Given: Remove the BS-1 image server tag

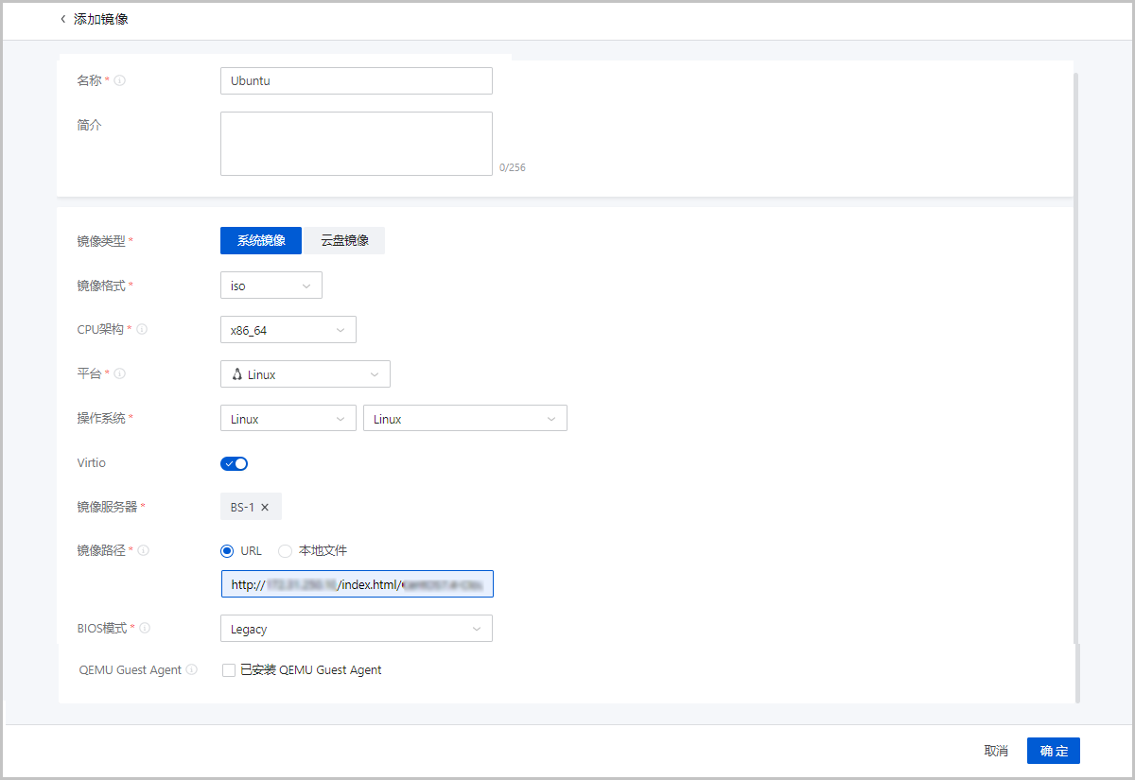Looking at the screenshot, I should pos(265,508).
